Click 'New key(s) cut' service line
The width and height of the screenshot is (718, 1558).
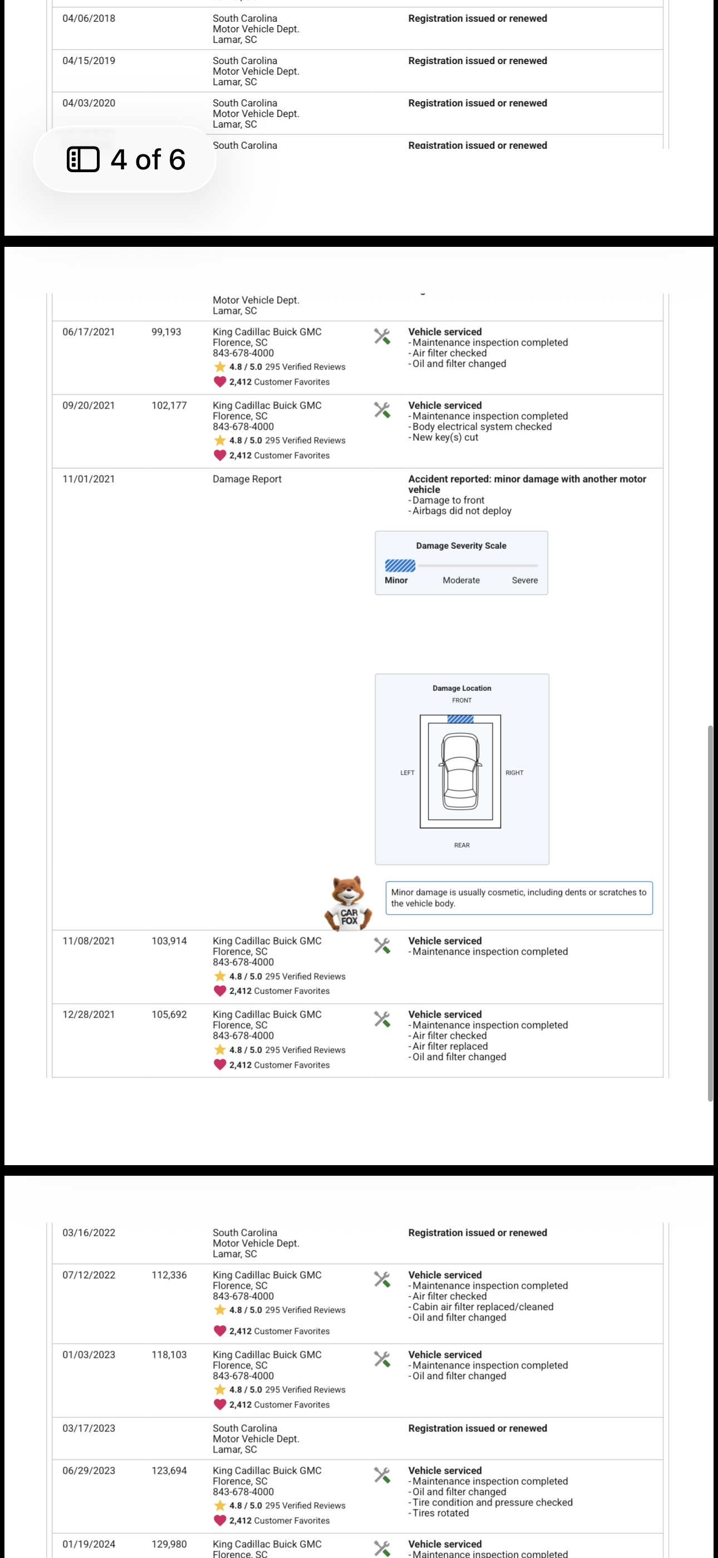[444, 437]
